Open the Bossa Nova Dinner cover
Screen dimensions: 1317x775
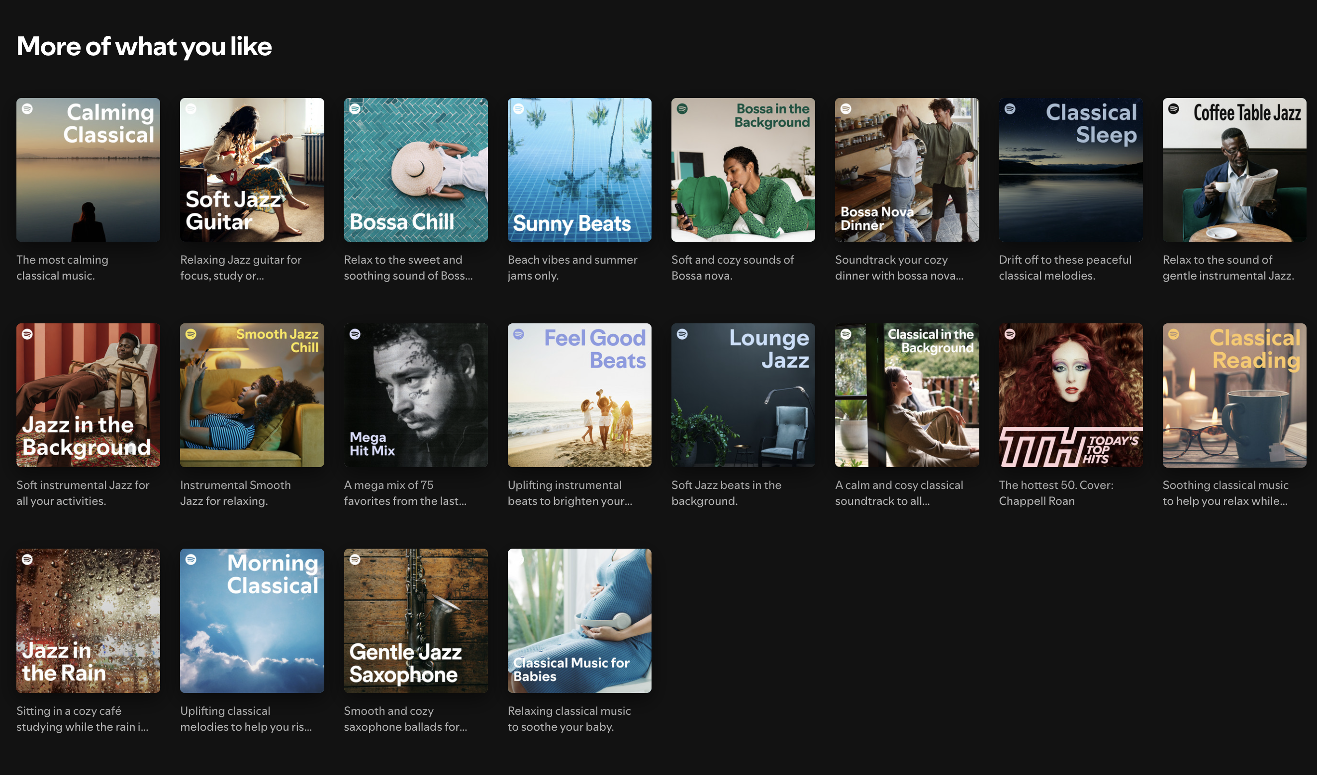(x=907, y=170)
